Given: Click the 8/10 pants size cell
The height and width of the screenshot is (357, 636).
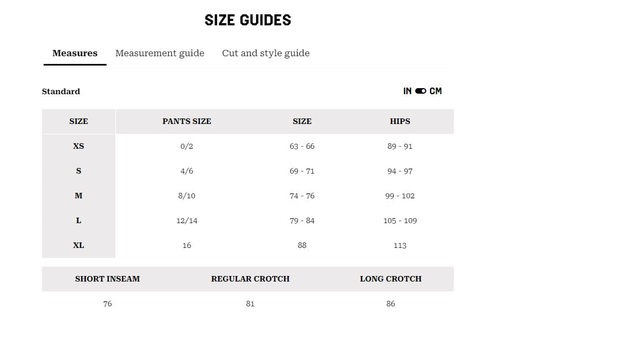Looking at the screenshot, I should (187, 196).
